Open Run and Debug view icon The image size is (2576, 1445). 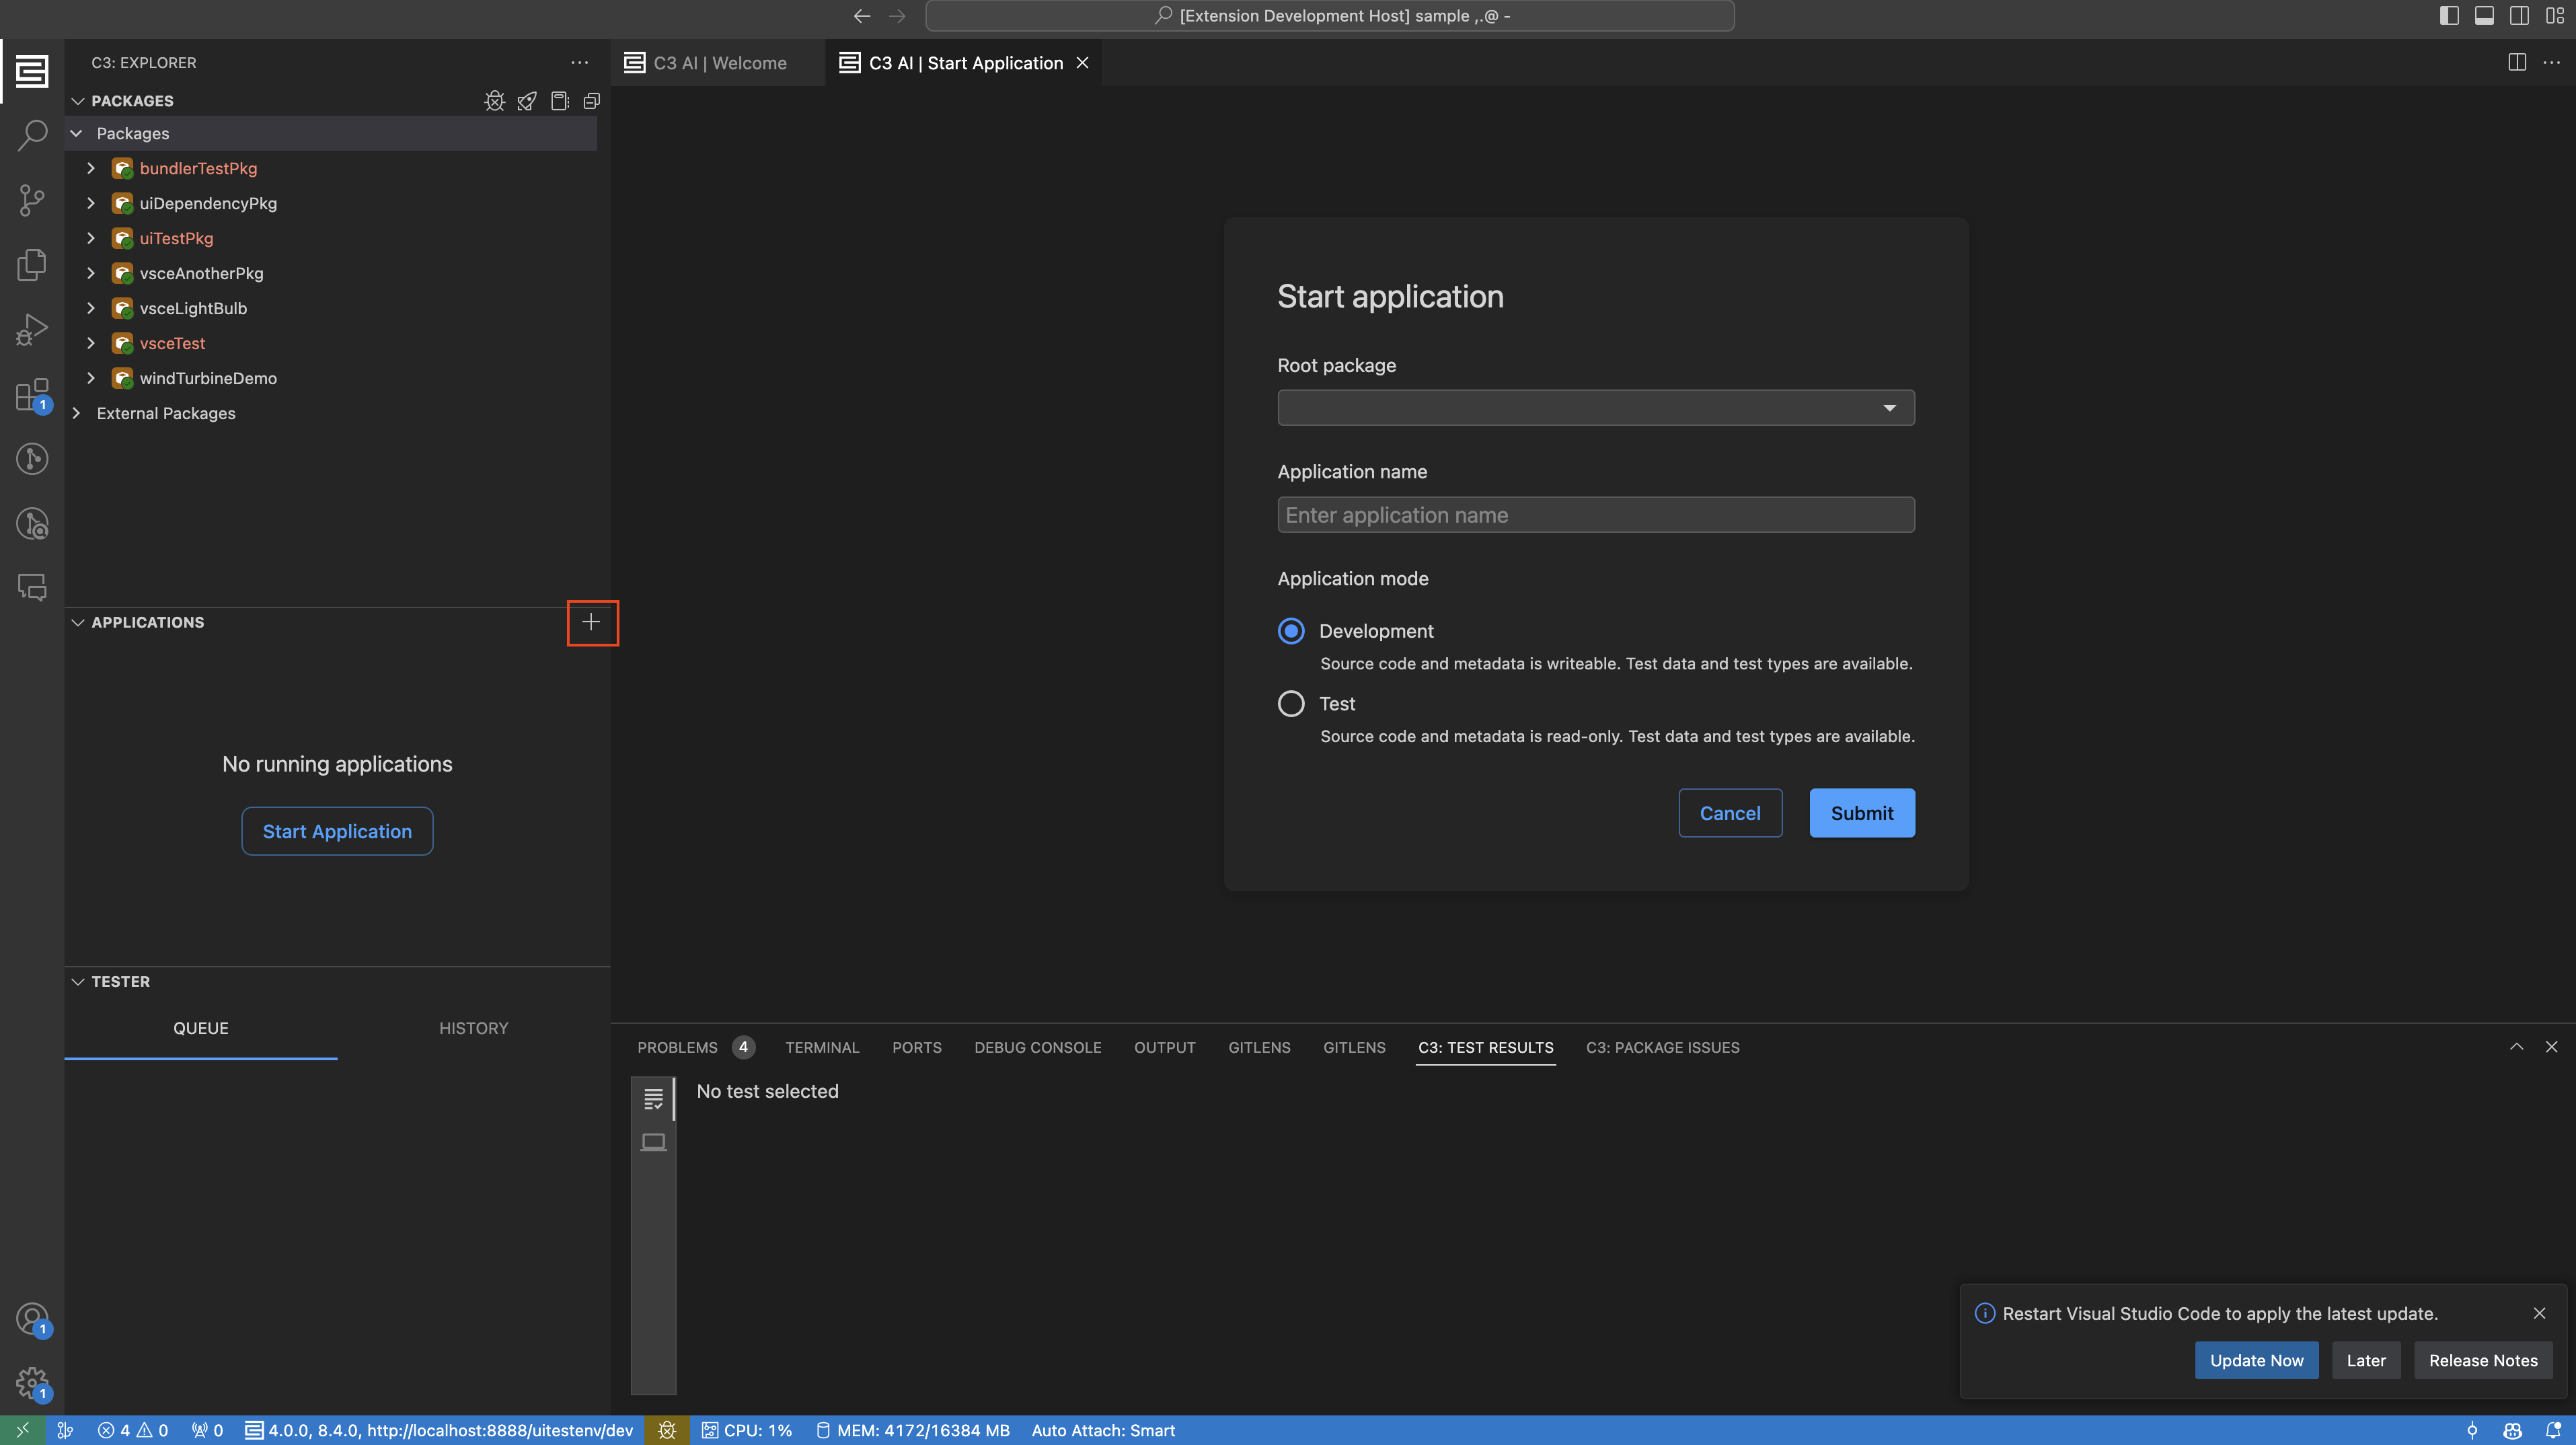point(32,329)
